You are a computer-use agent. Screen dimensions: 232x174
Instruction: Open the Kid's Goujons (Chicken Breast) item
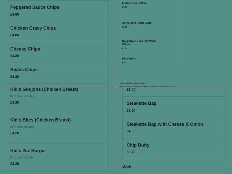[44, 89]
